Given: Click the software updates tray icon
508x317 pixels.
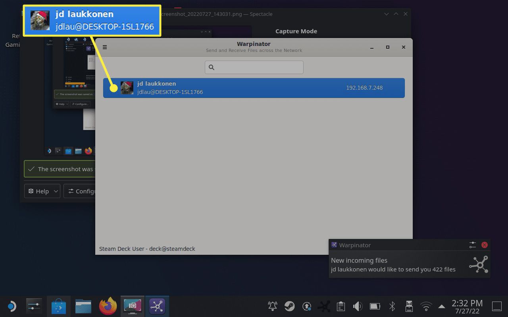Looking at the screenshot, I should [306, 306].
